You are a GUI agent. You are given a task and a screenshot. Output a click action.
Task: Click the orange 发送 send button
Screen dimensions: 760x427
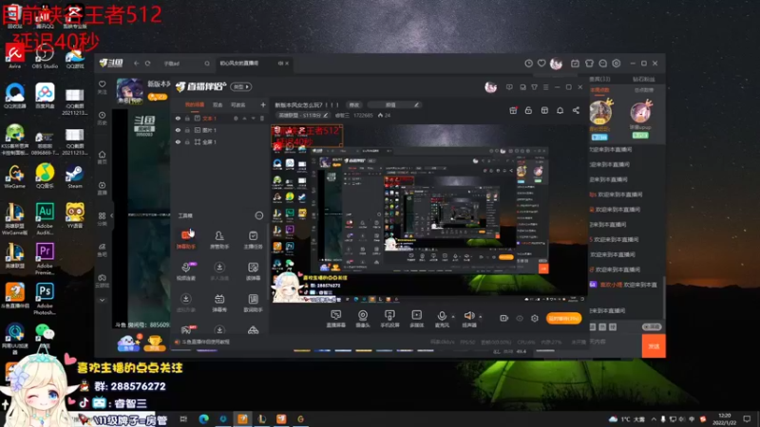654,346
